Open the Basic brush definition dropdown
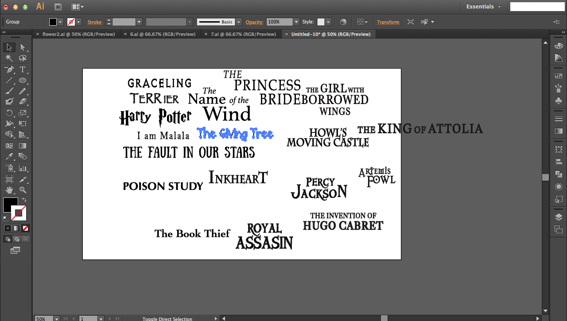 click(x=239, y=22)
